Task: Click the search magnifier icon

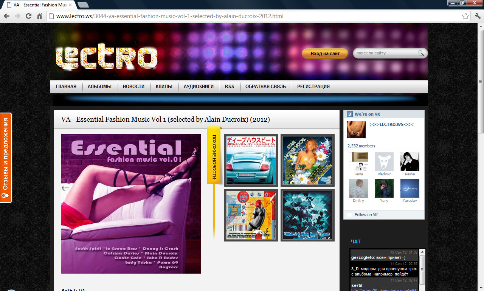Action: tap(421, 53)
